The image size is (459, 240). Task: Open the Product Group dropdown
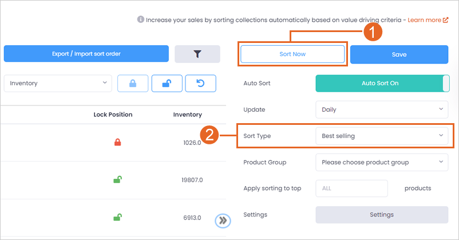click(382, 162)
